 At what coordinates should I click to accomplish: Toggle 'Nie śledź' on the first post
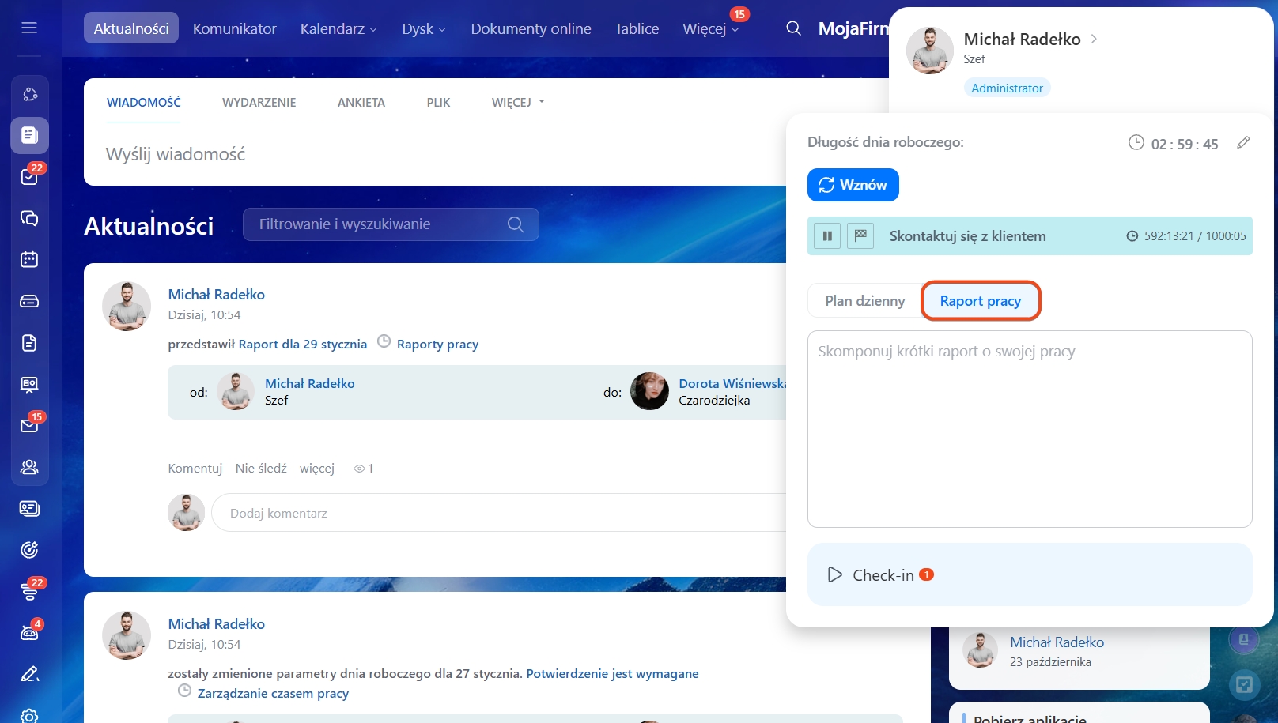(261, 469)
